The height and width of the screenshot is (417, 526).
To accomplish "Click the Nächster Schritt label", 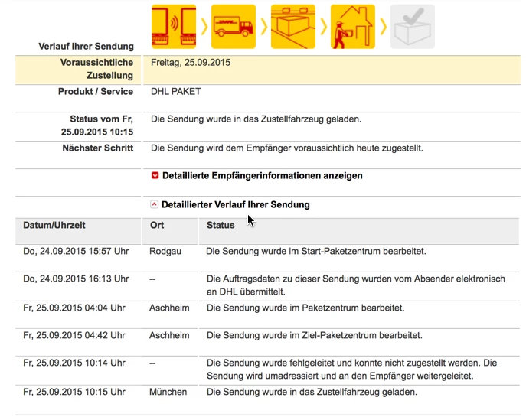I will (97, 148).
